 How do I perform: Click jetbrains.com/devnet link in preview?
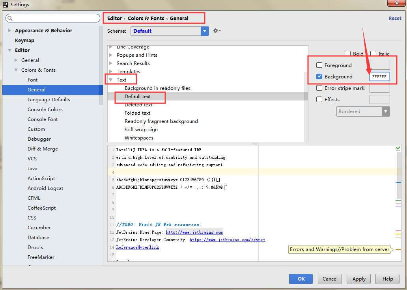tap(228, 240)
